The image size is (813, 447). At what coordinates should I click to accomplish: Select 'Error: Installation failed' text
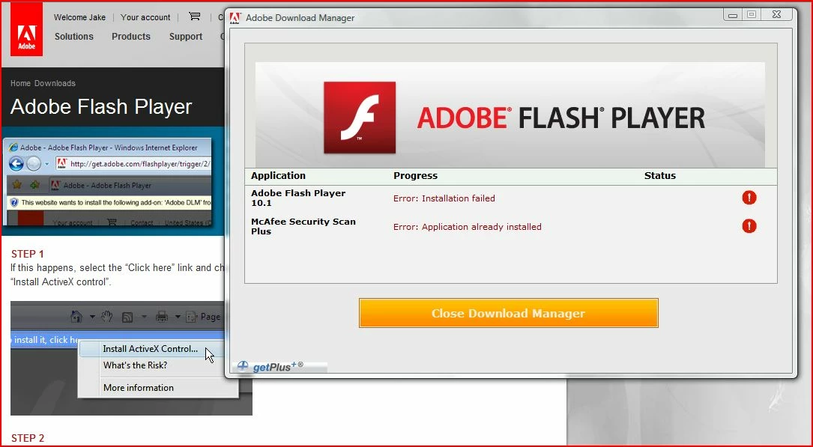click(444, 198)
